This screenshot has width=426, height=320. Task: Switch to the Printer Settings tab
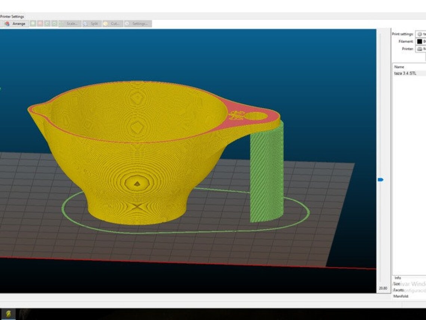point(12,16)
